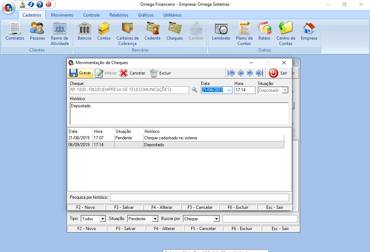This screenshot has width=370, height=252.
Task: Switch to the Movimento ribbon tab
Action: [x=62, y=15]
